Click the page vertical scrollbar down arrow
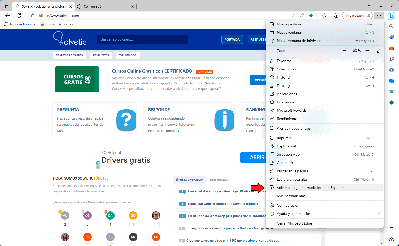The image size is (399, 246). pyautogui.click(x=382, y=243)
